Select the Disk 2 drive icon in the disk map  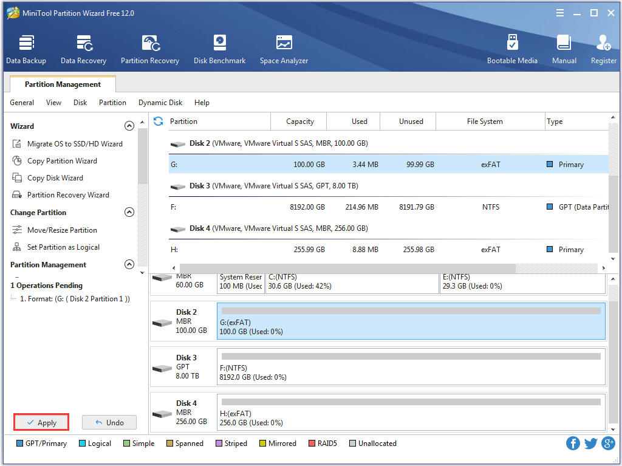point(162,323)
